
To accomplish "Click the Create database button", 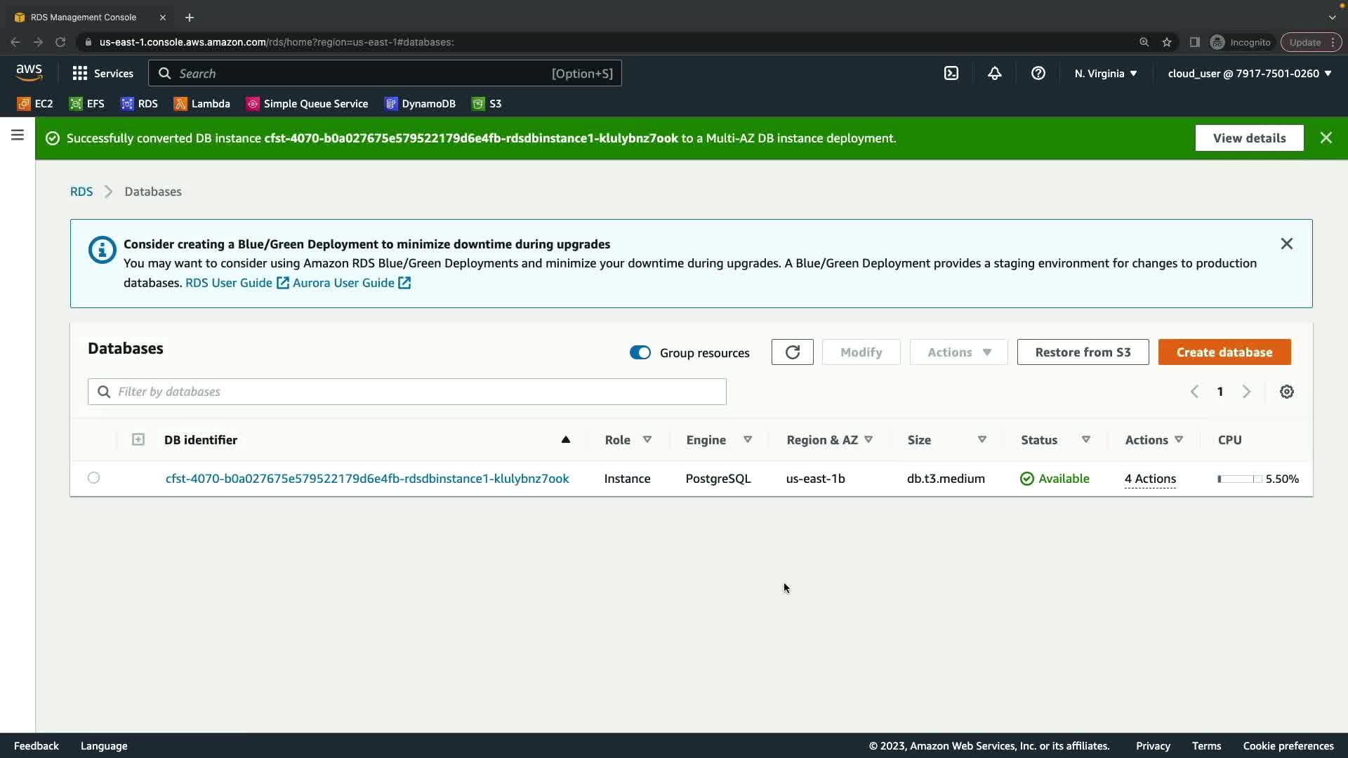I will tap(1224, 352).
